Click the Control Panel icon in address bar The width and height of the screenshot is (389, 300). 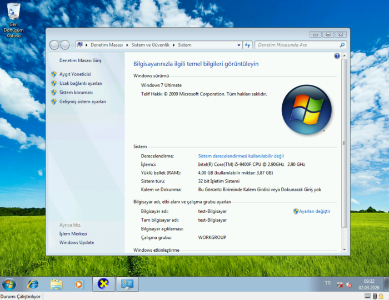pos(80,45)
